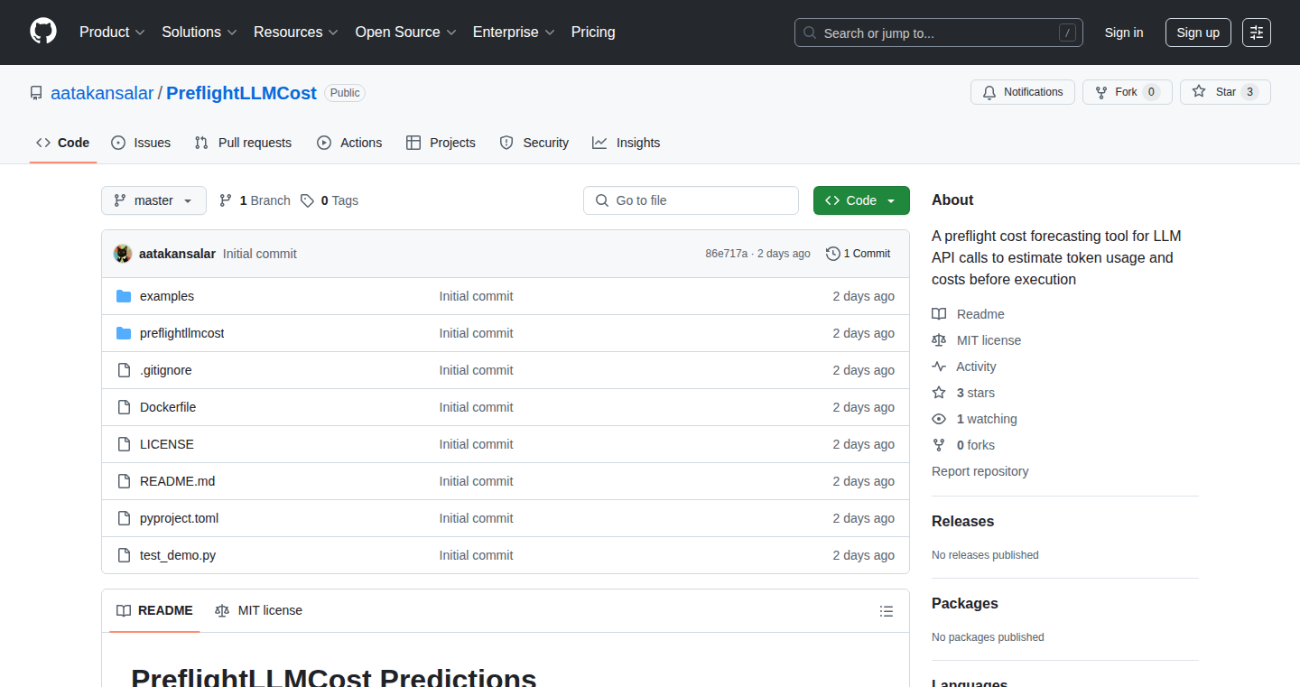This screenshot has height=687, width=1300.
Task: Click the pulse icon next to Activity
Action: (939, 367)
